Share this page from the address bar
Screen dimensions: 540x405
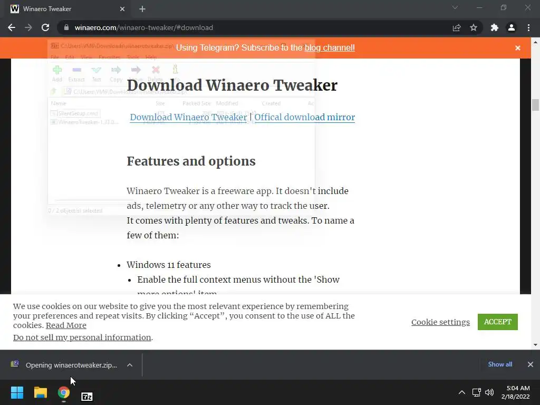pyautogui.click(x=457, y=27)
